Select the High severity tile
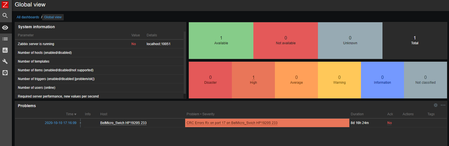 [x=253, y=80]
